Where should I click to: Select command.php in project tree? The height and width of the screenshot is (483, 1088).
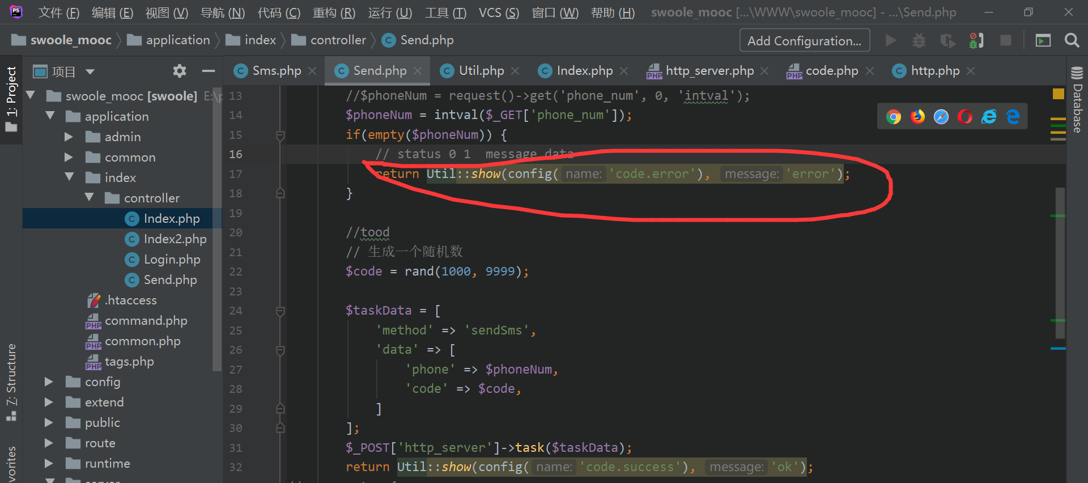point(146,321)
